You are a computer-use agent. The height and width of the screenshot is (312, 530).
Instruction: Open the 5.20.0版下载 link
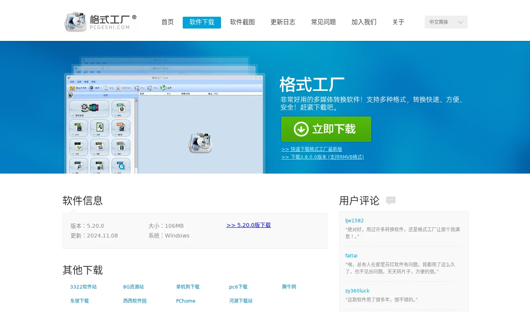(x=248, y=225)
